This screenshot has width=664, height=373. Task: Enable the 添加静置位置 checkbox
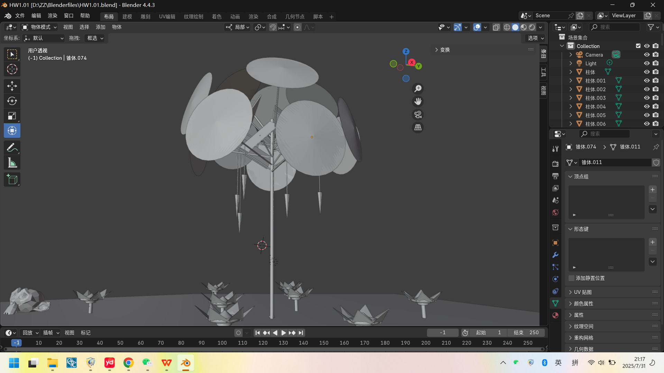(572, 278)
